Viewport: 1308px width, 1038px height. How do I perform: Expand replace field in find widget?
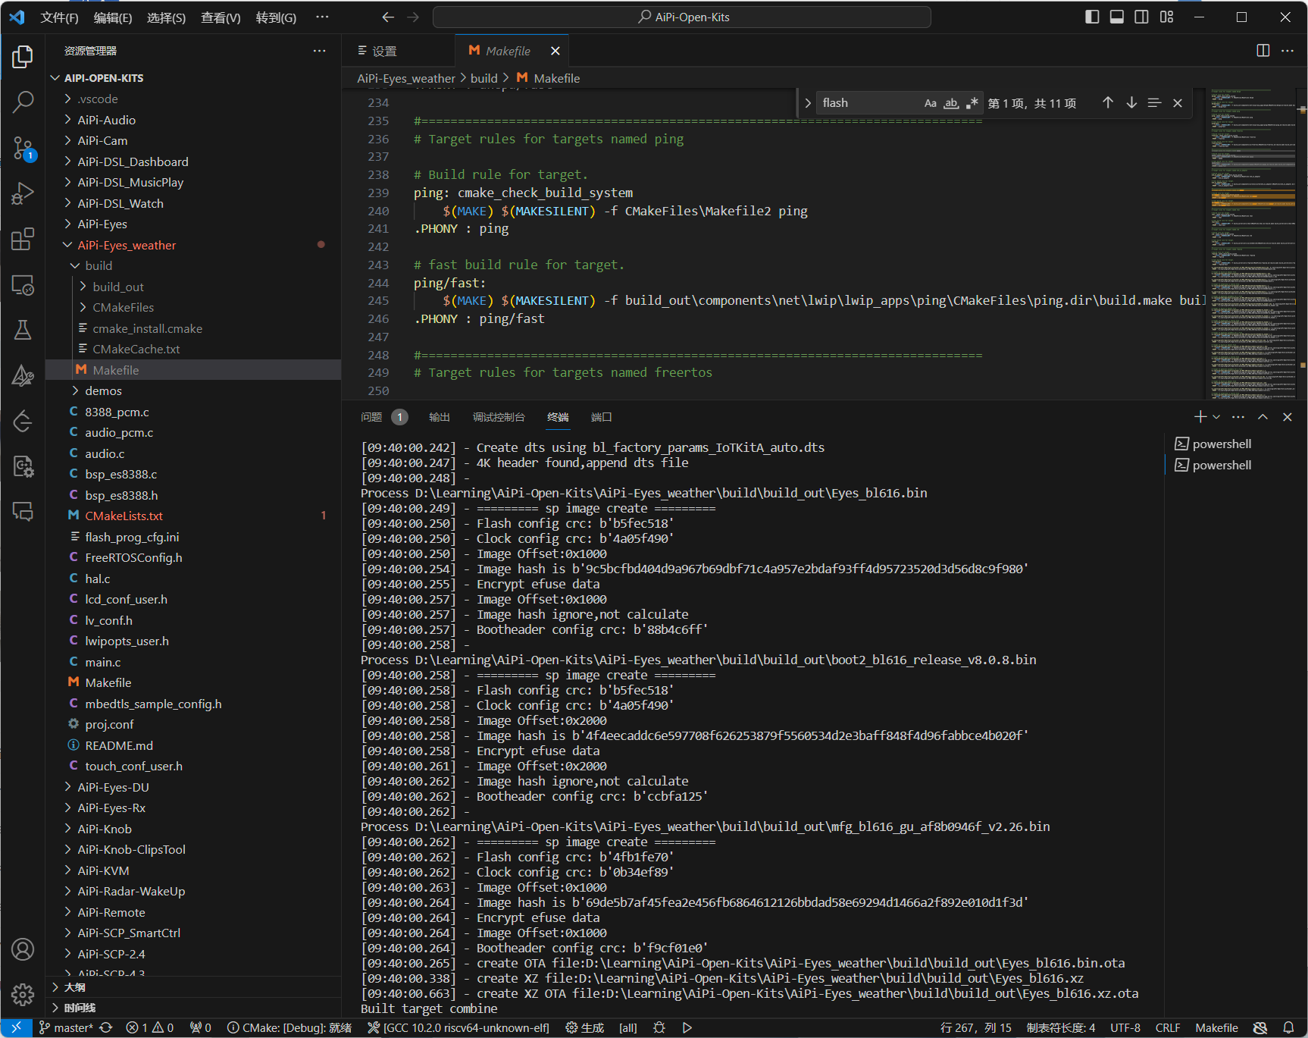808,103
